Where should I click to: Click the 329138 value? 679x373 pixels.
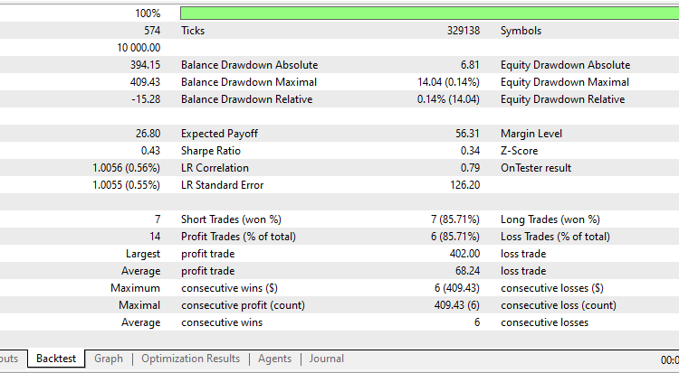click(463, 31)
